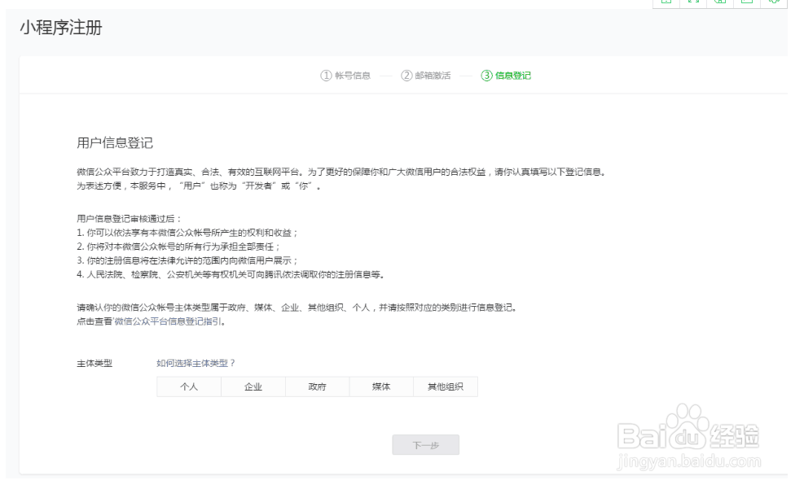Select the 企业 subject type
Viewport: 804px width, 489px height.
(253, 386)
